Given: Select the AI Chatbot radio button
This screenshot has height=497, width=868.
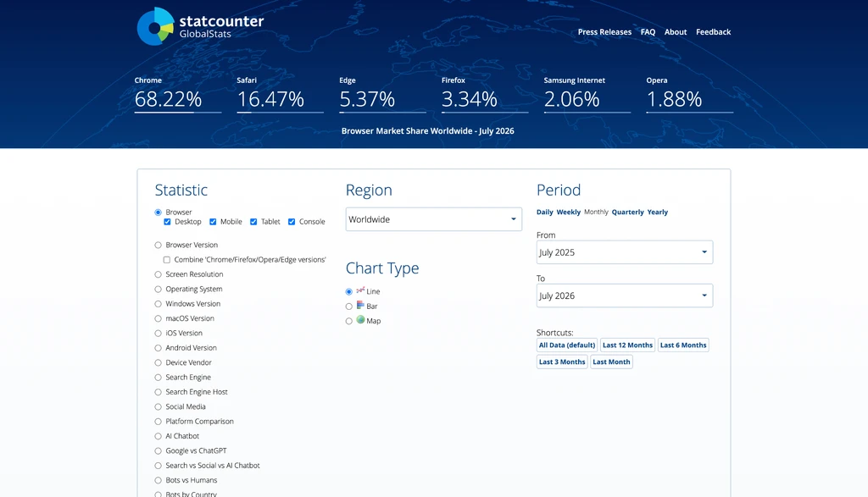Looking at the screenshot, I should tap(159, 436).
